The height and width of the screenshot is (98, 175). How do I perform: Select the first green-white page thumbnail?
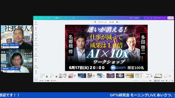[x=44, y=76]
